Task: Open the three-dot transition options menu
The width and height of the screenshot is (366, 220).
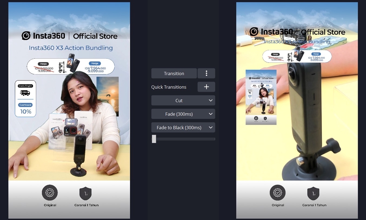Action: (x=206, y=74)
